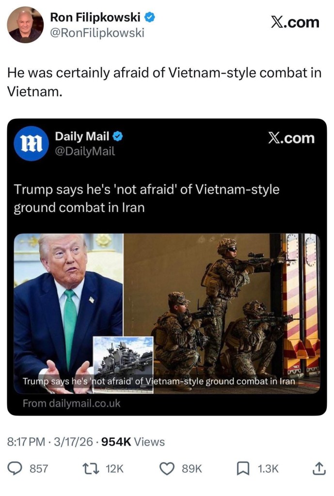Open the reply comment icon
This screenshot has width=334, height=496.
click(x=14, y=468)
